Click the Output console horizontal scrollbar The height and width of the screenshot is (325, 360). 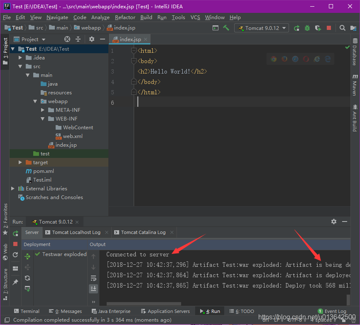click(x=143, y=304)
